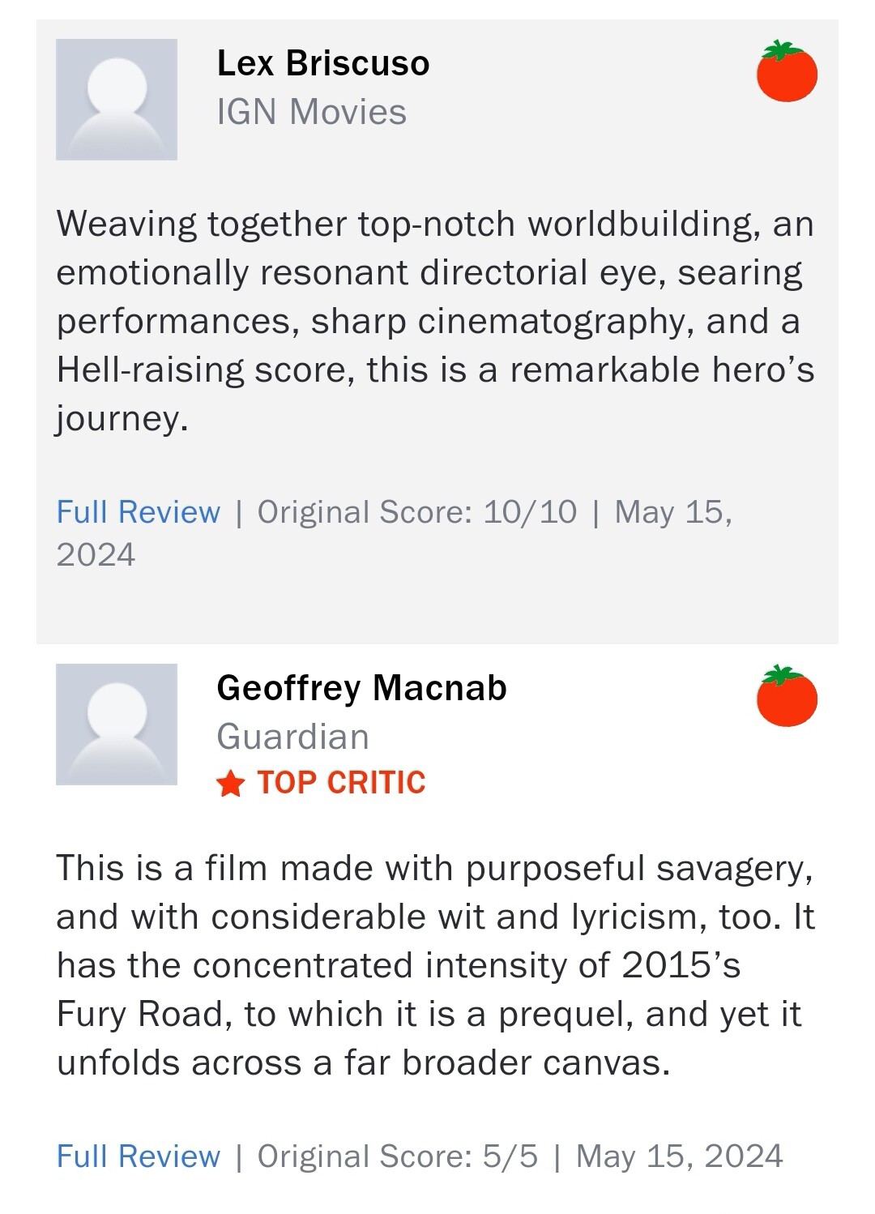Viewport: 875px width, 1214px height.
Task: Click the 'May 15,' date on IGN review
Action: coord(673,512)
